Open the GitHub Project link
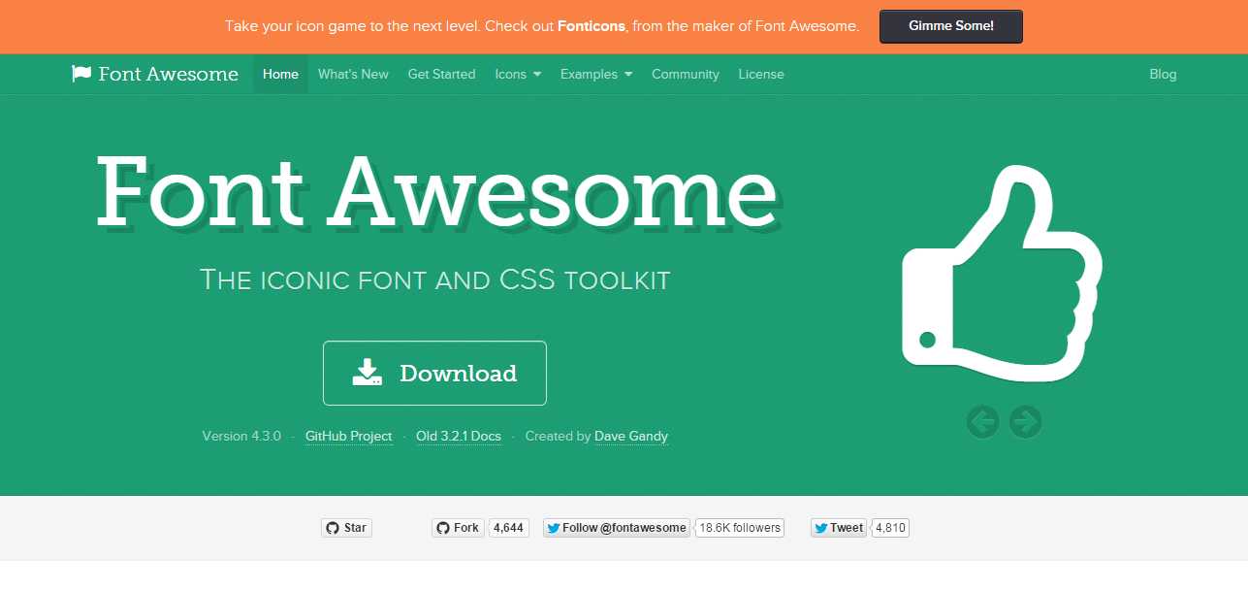 [x=348, y=436]
